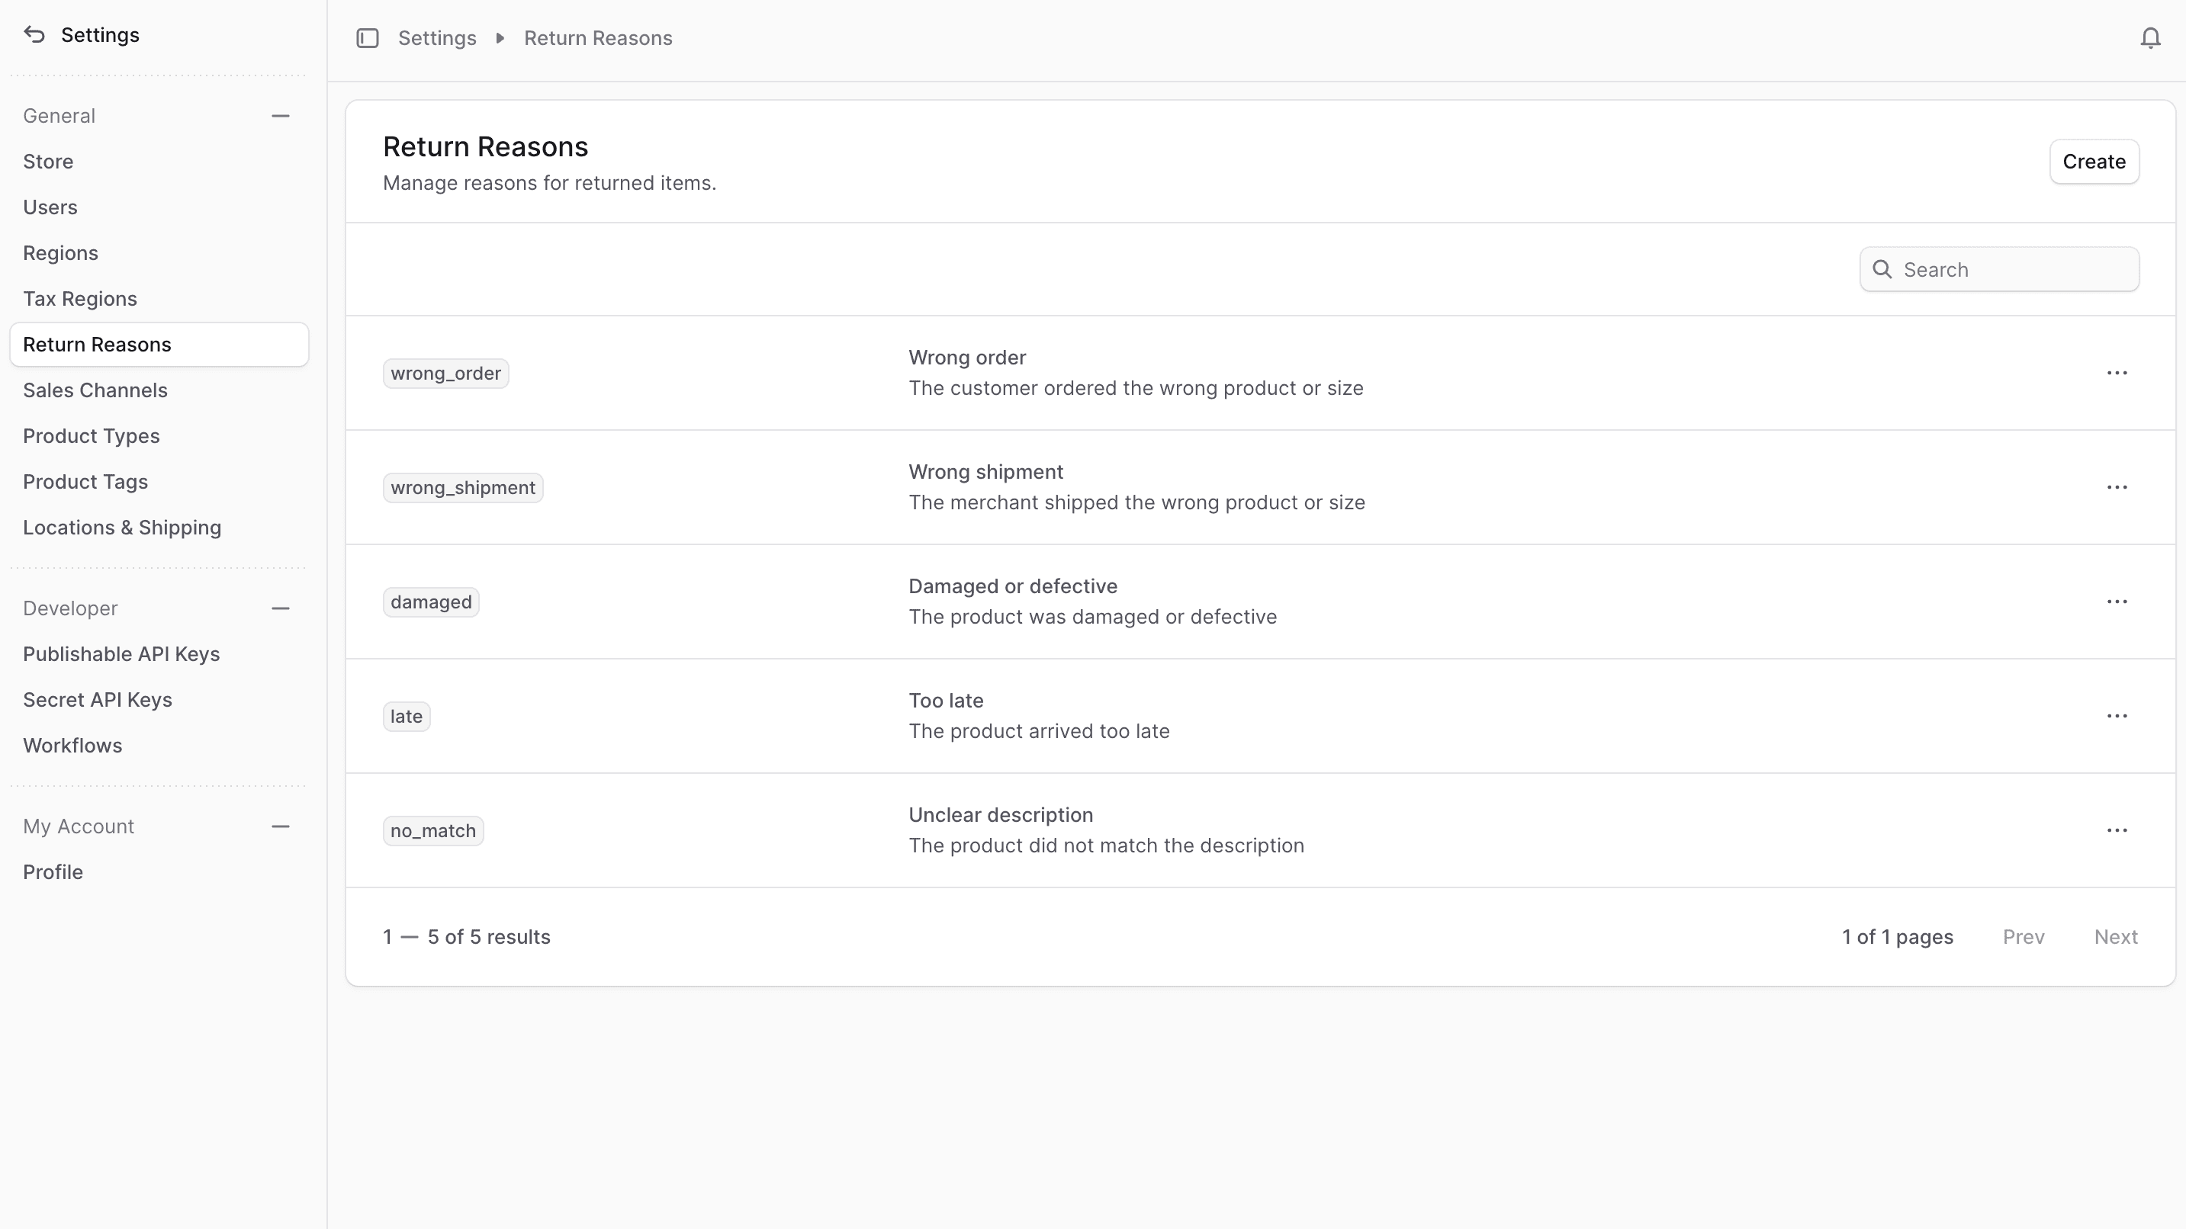
Task: Collapse the My Account section
Action: point(280,827)
